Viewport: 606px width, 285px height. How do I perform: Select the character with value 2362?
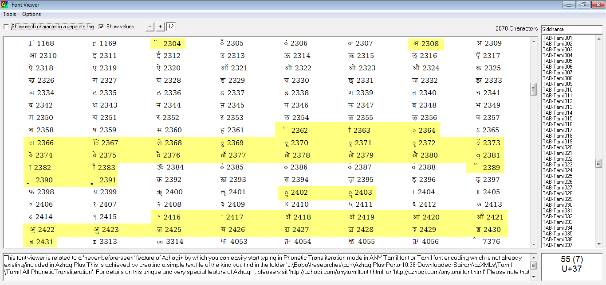click(295, 130)
